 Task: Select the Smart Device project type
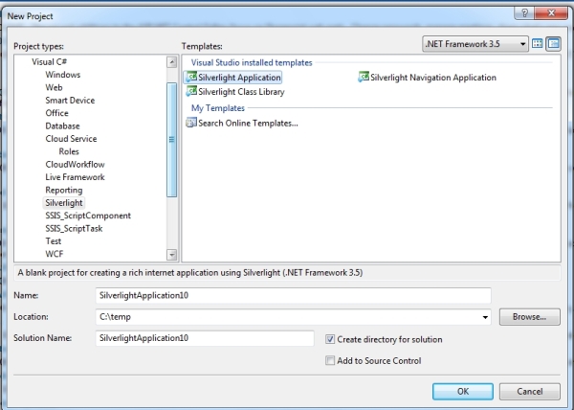[x=70, y=100]
